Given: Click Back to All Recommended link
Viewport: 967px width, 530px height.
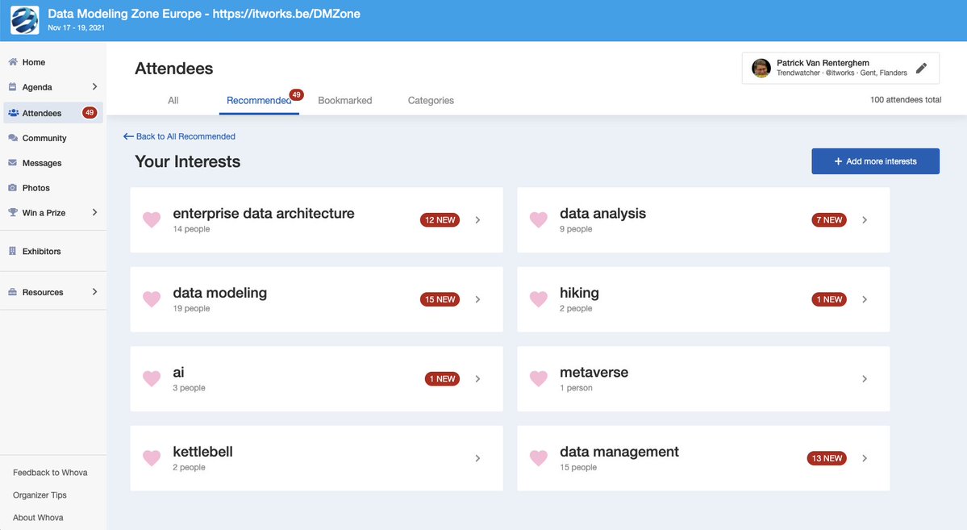Looking at the screenshot, I should [x=185, y=136].
